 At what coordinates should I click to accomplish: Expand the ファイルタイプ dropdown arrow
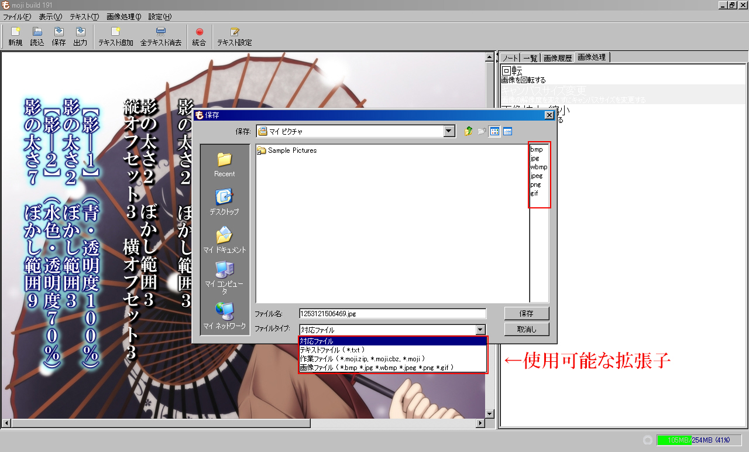pos(480,330)
